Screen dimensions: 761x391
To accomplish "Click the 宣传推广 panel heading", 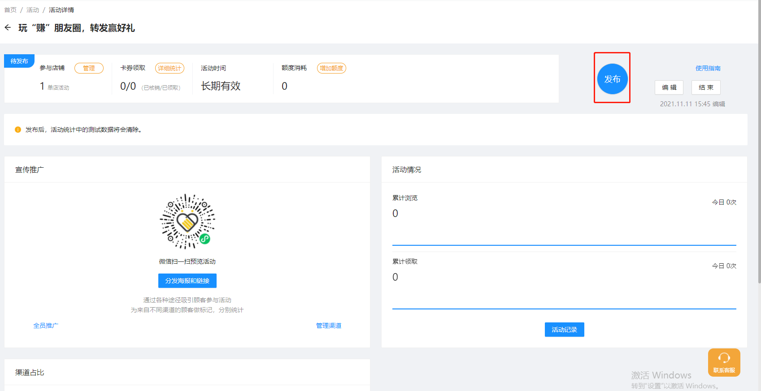I will coord(30,169).
